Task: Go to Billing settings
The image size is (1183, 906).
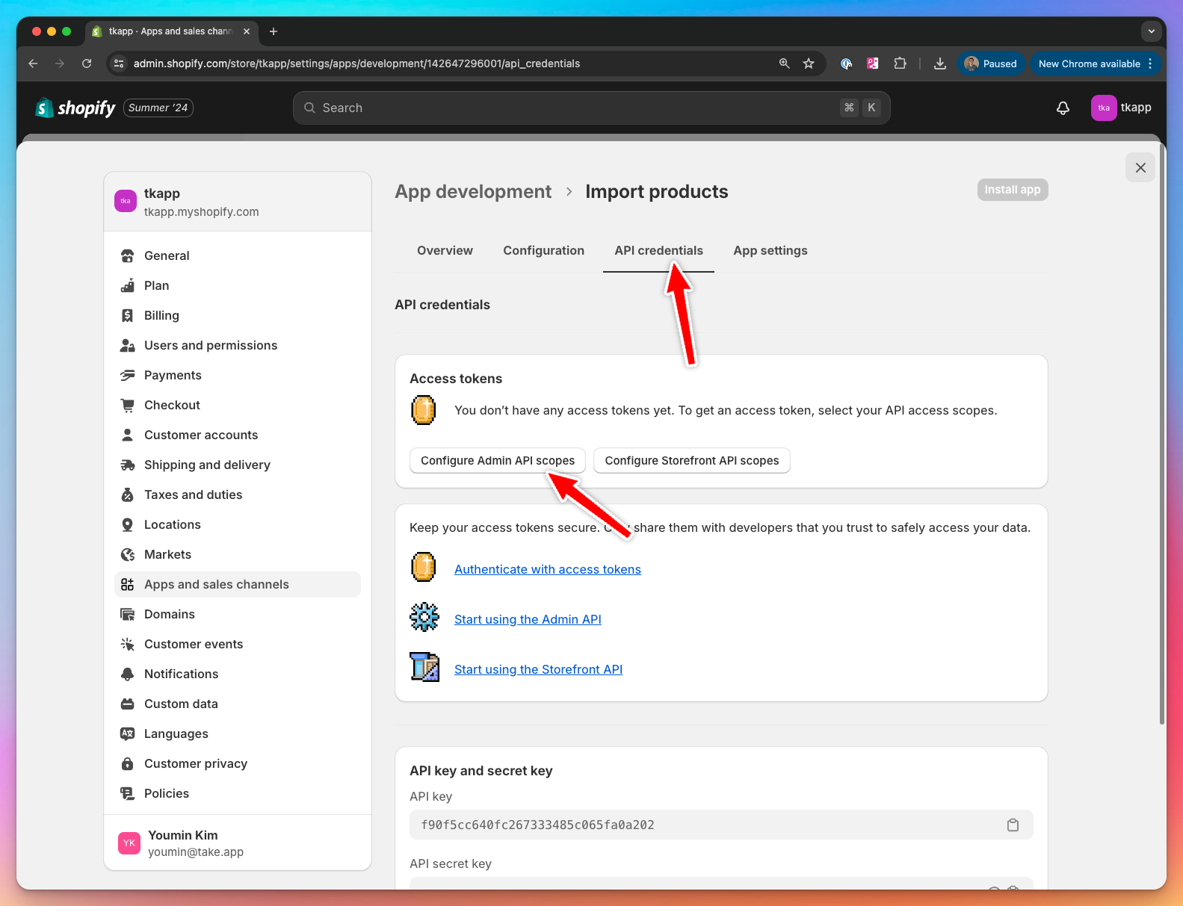Action: (x=238, y=315)
